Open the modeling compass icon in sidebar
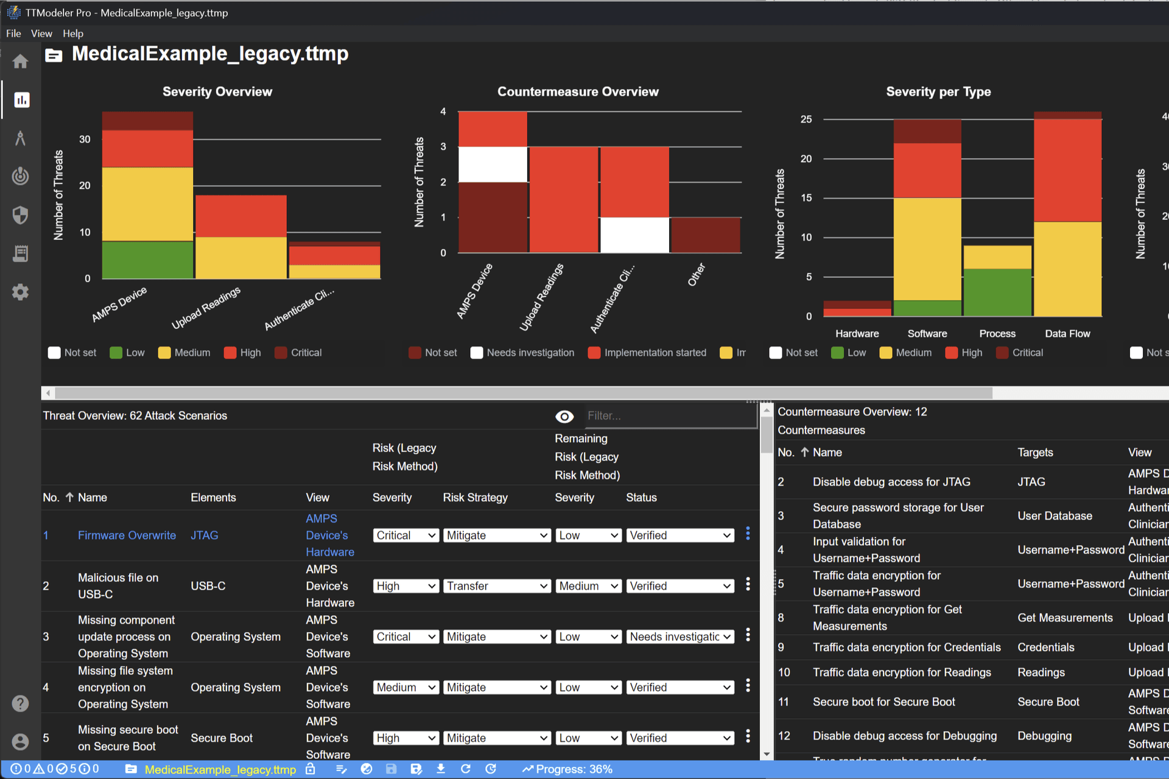The image size is (1169, 779). coord(20,138)
